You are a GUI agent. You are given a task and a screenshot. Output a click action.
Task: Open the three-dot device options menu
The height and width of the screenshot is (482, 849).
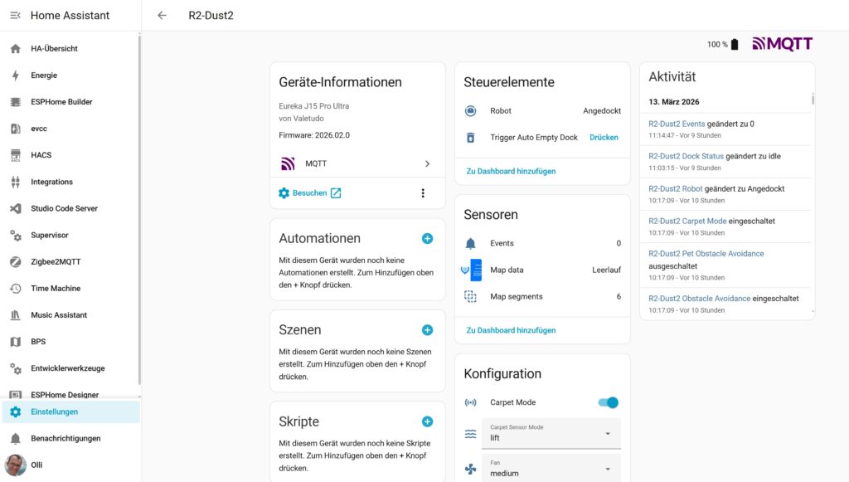tap(423, 193)
